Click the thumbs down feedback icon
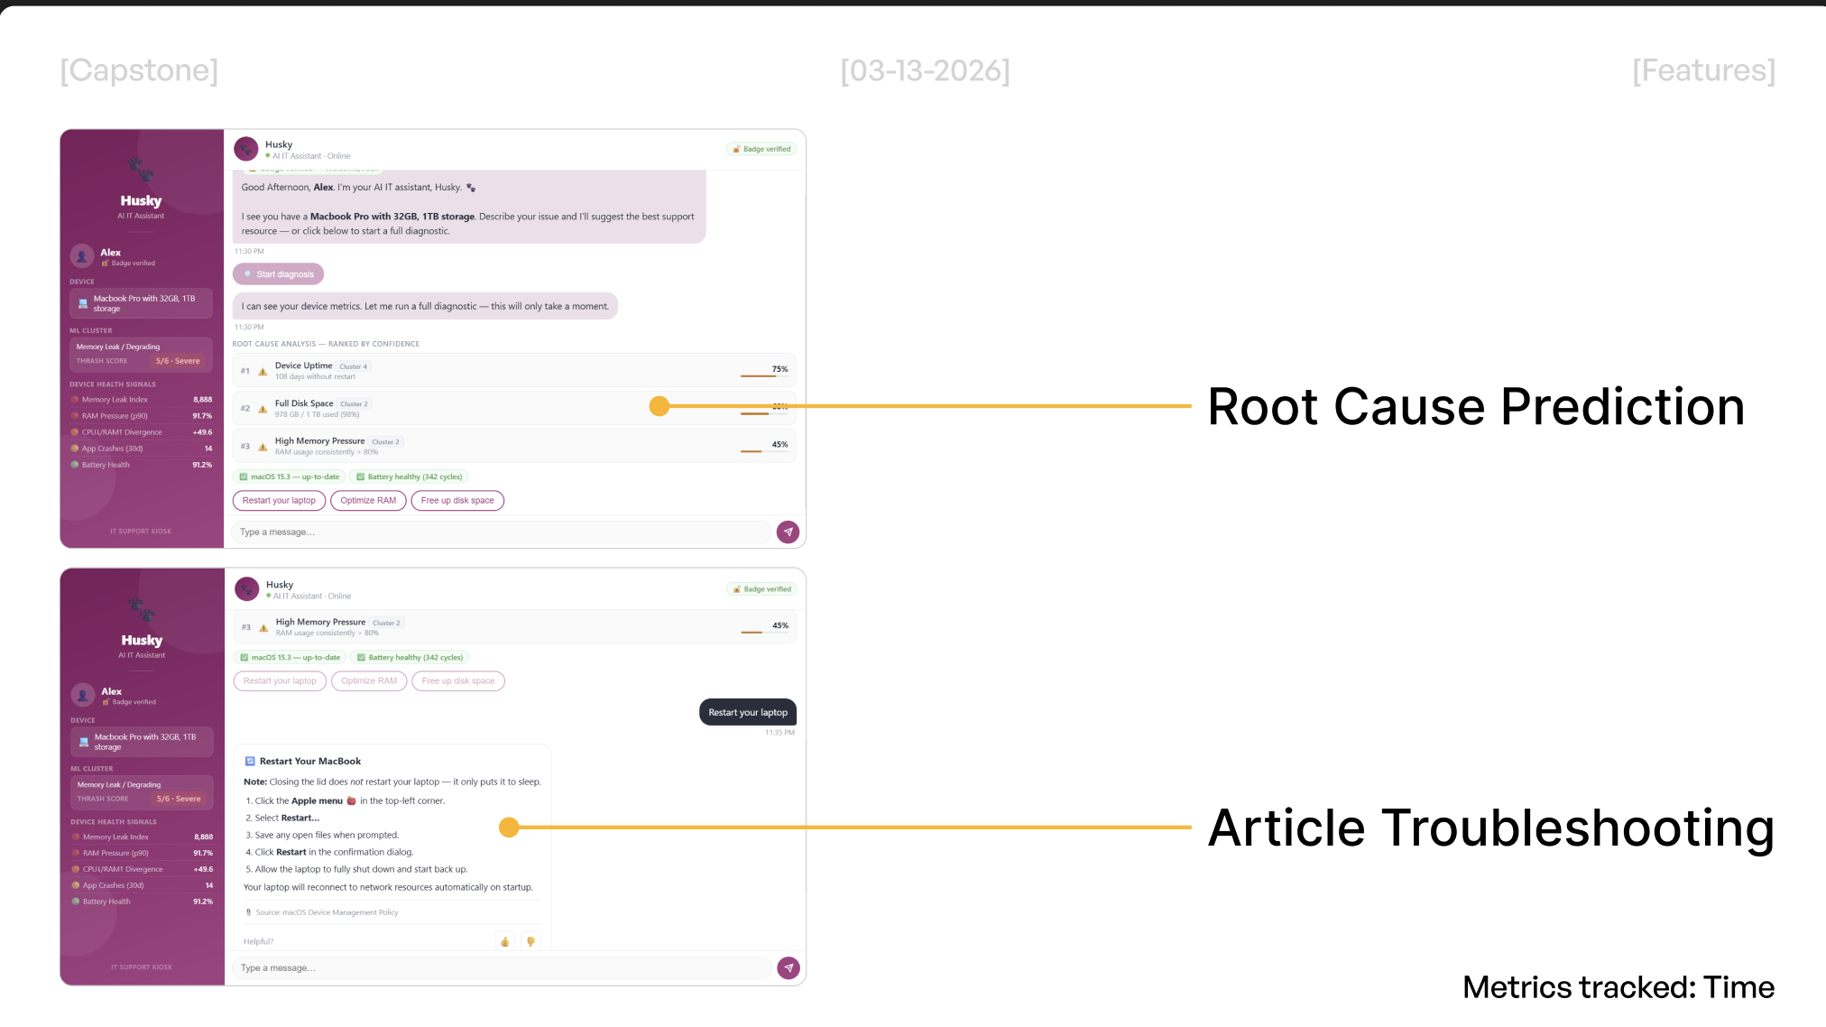This screenshot has height=1027, width=1826. (x=530, y=941)
